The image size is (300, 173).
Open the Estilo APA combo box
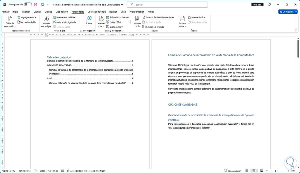[123, 22]
